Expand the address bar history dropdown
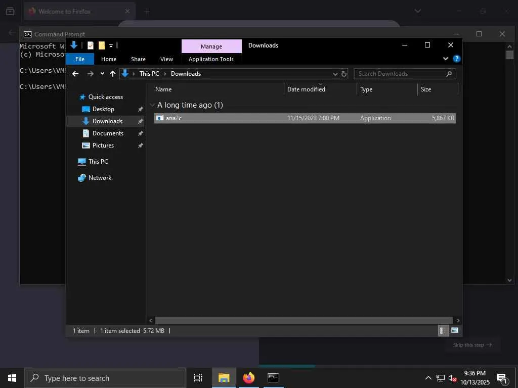This screenshot has height=388, width=518. pos(335,74)
